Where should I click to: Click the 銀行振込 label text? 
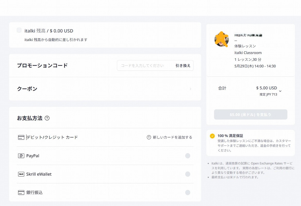34,193
